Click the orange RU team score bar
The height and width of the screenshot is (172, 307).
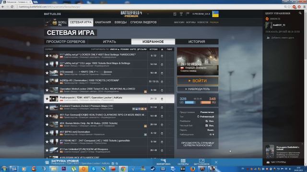pyautogui.click(x=206, y=102)
